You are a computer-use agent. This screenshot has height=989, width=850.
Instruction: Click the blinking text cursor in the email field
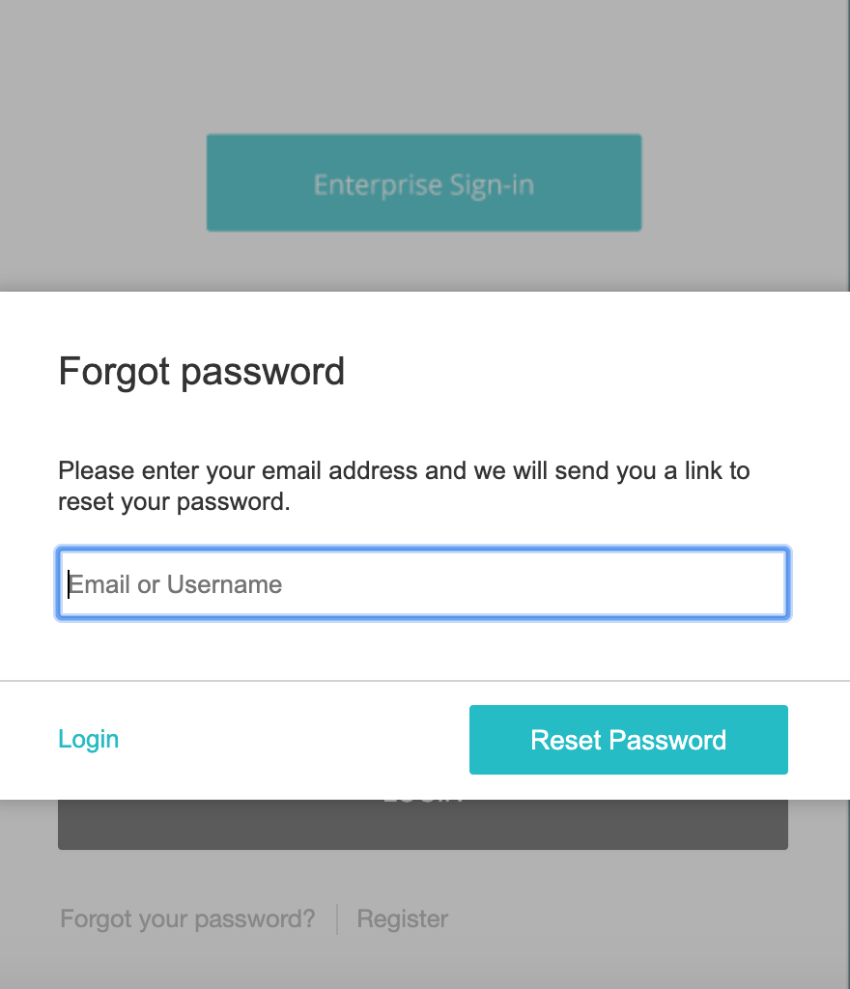coord(69,584)
